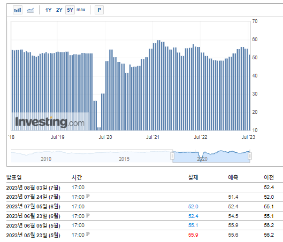Show the max time range

81,10
